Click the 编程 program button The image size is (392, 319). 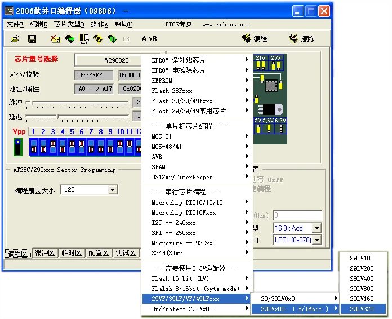coord(255,38)
